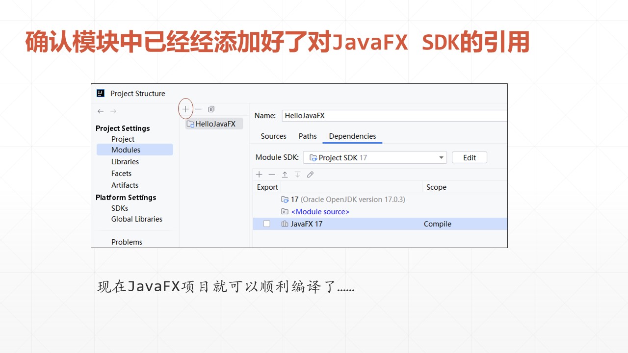Switch to the Paths tab
The height and width of the screenshot is (353, 628).
(x=308, y=136)
